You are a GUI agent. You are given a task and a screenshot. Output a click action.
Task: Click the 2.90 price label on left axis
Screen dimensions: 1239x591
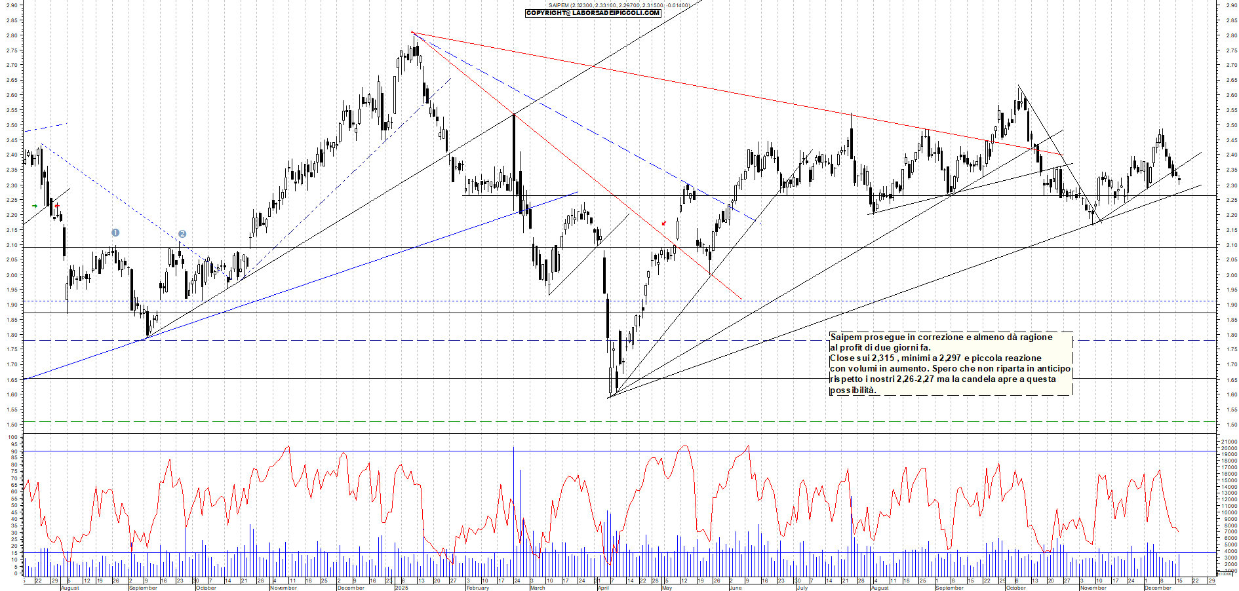12,5
